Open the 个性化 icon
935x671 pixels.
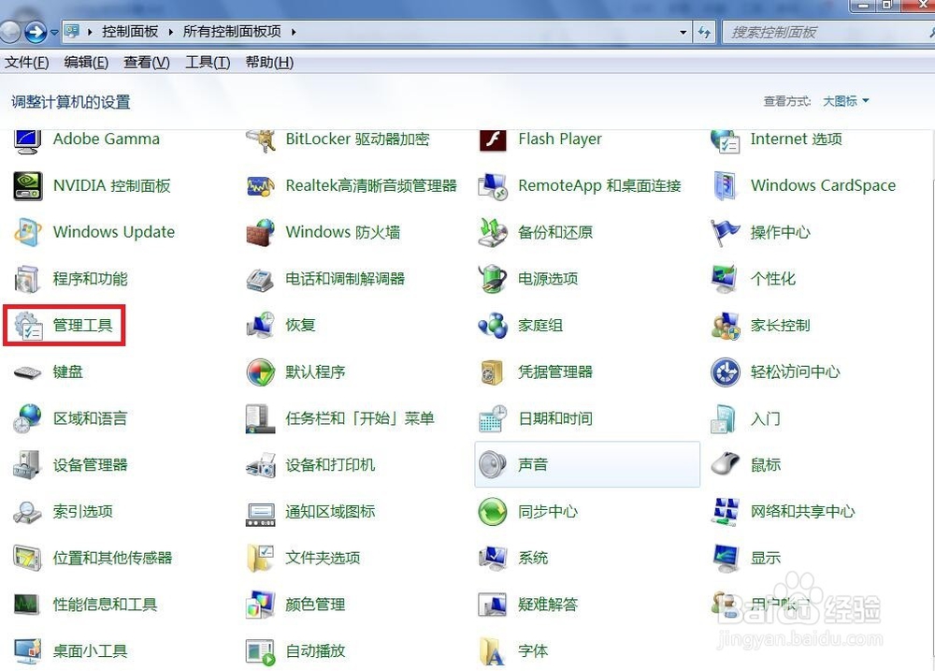726,279
